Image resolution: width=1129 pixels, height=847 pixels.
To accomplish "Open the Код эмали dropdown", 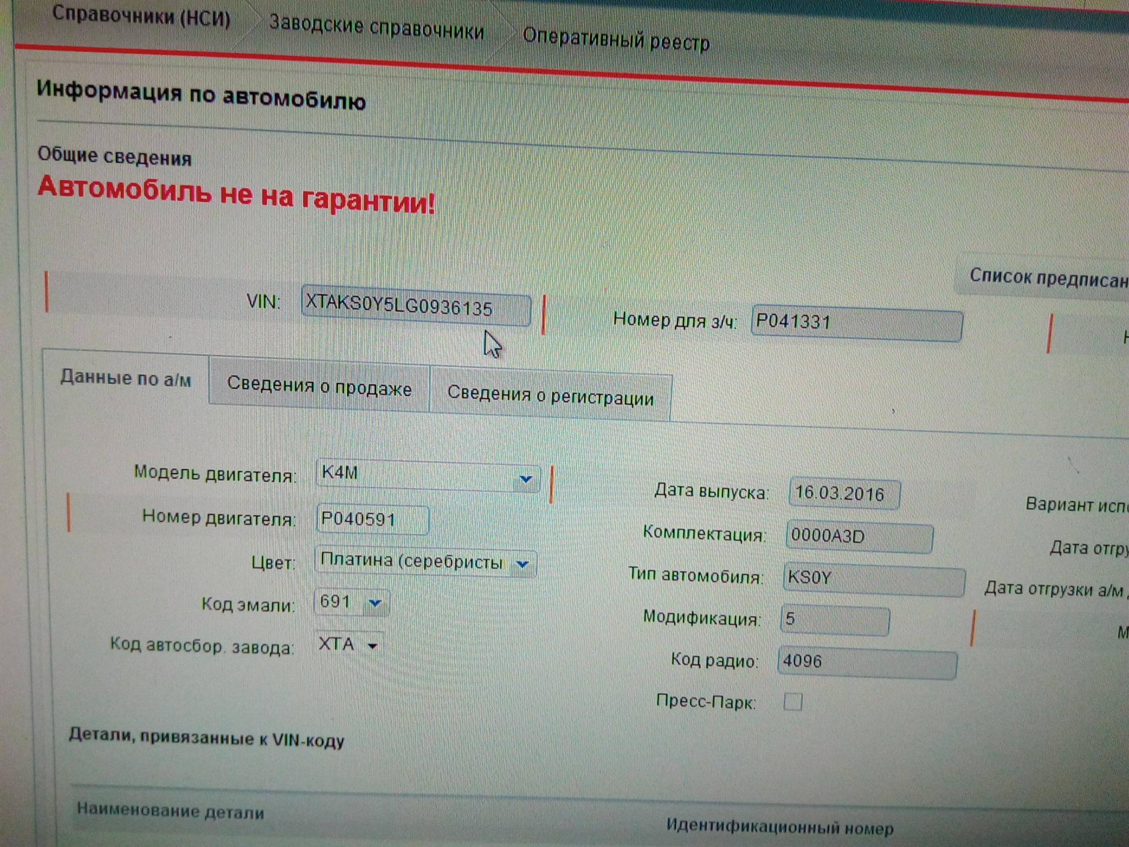I will coord(375,603).
